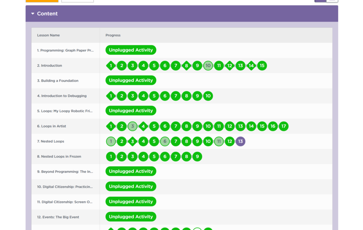Open level 14 in Loops in Artist
The image size is (363, 230).
[251, 126]
